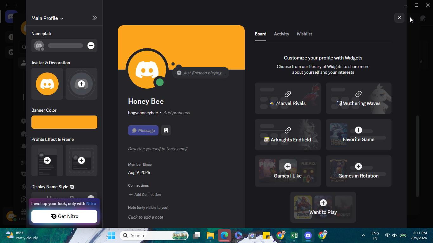Switch to the Activity tab
The height and width of the screenshot is (243, 433).
point(281,34)
